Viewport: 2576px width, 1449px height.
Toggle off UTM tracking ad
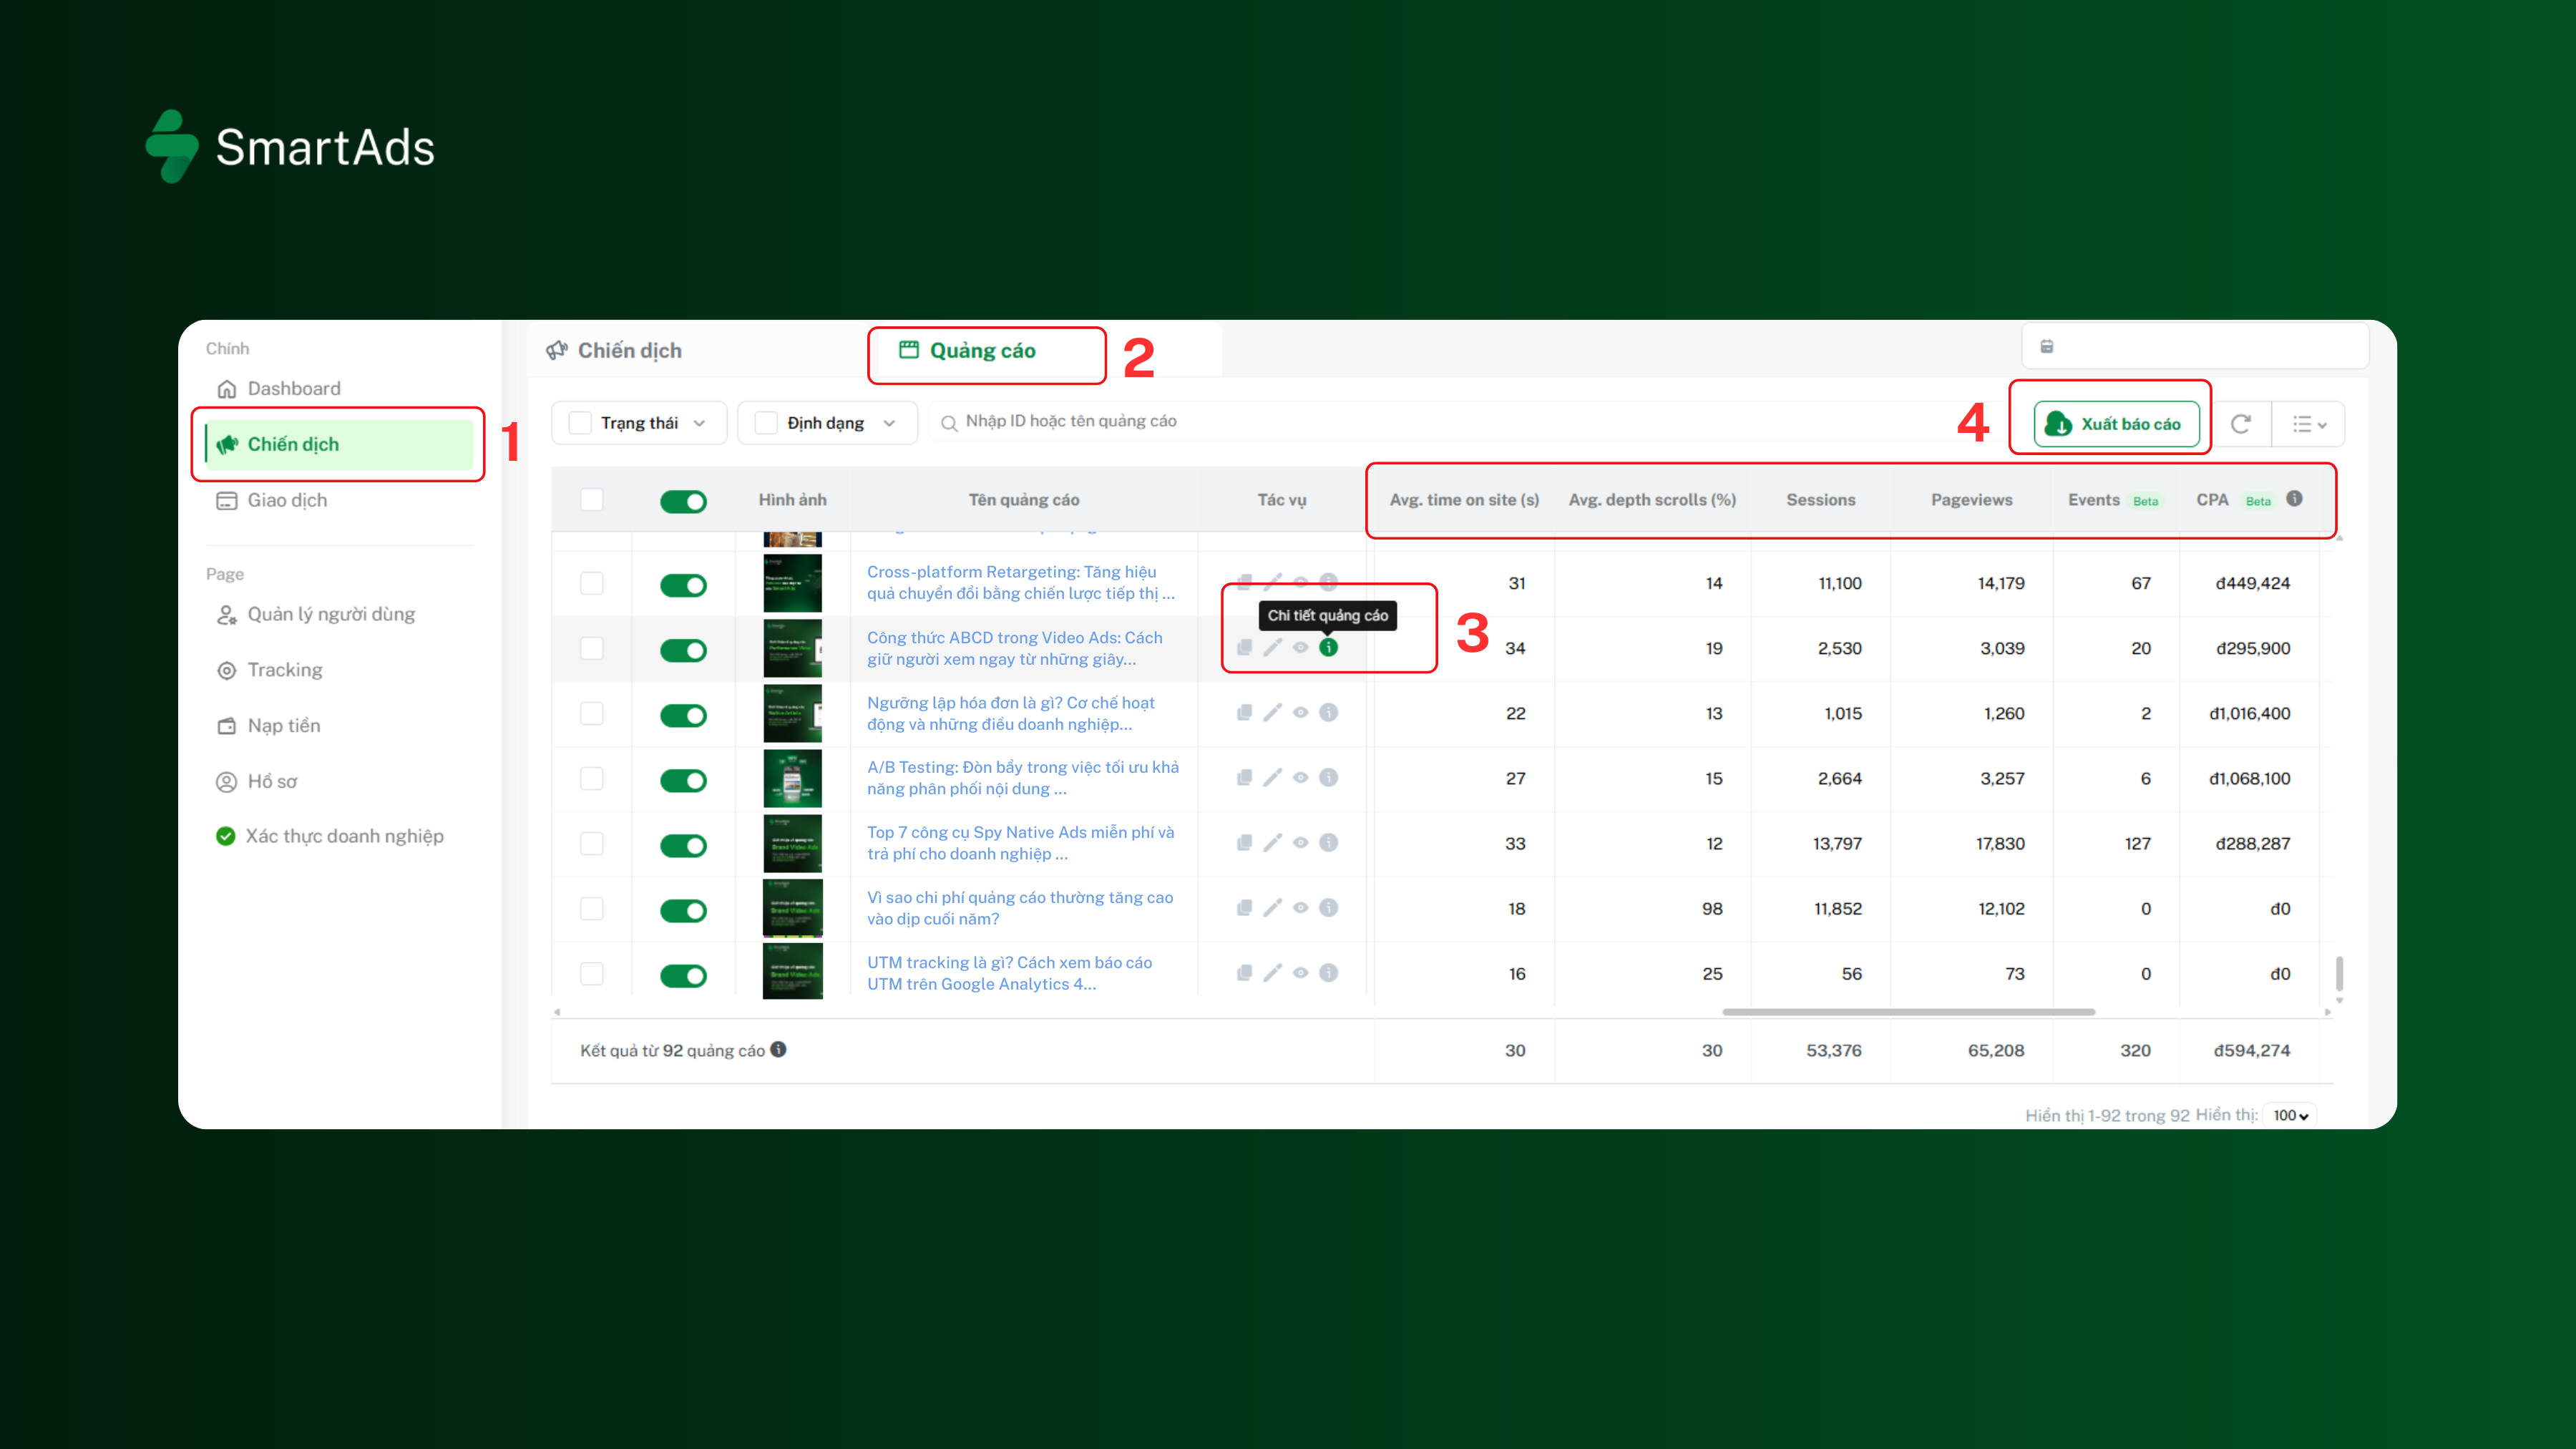coord(683,975)
